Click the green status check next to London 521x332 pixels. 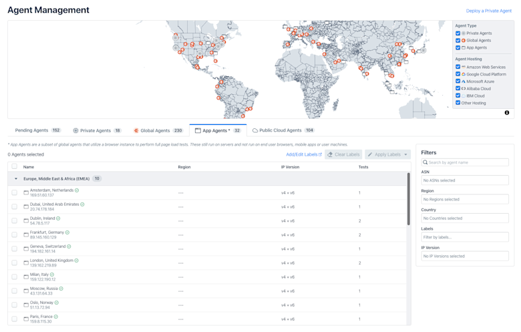(x=76, y=261)
